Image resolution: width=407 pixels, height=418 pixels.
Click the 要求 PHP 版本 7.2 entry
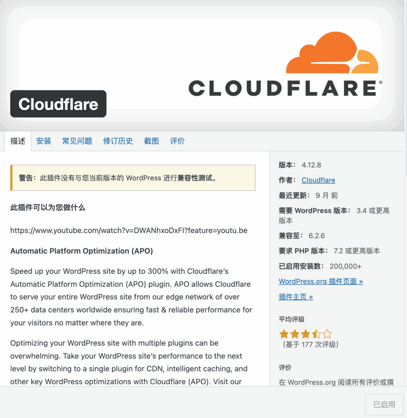(x=329, y=251)
